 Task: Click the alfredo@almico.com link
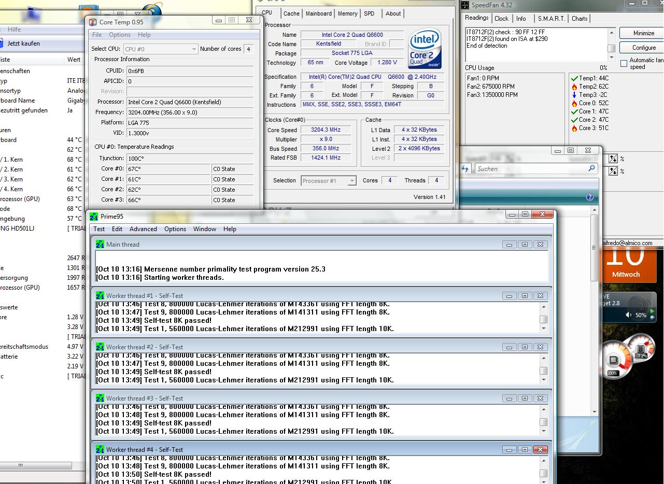tap(627, 243)
